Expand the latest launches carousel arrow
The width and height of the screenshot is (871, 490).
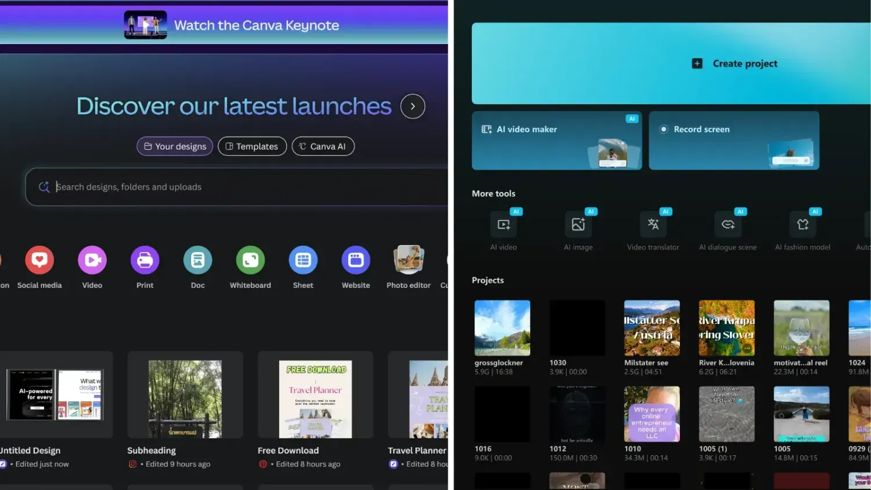pos(412,106)
